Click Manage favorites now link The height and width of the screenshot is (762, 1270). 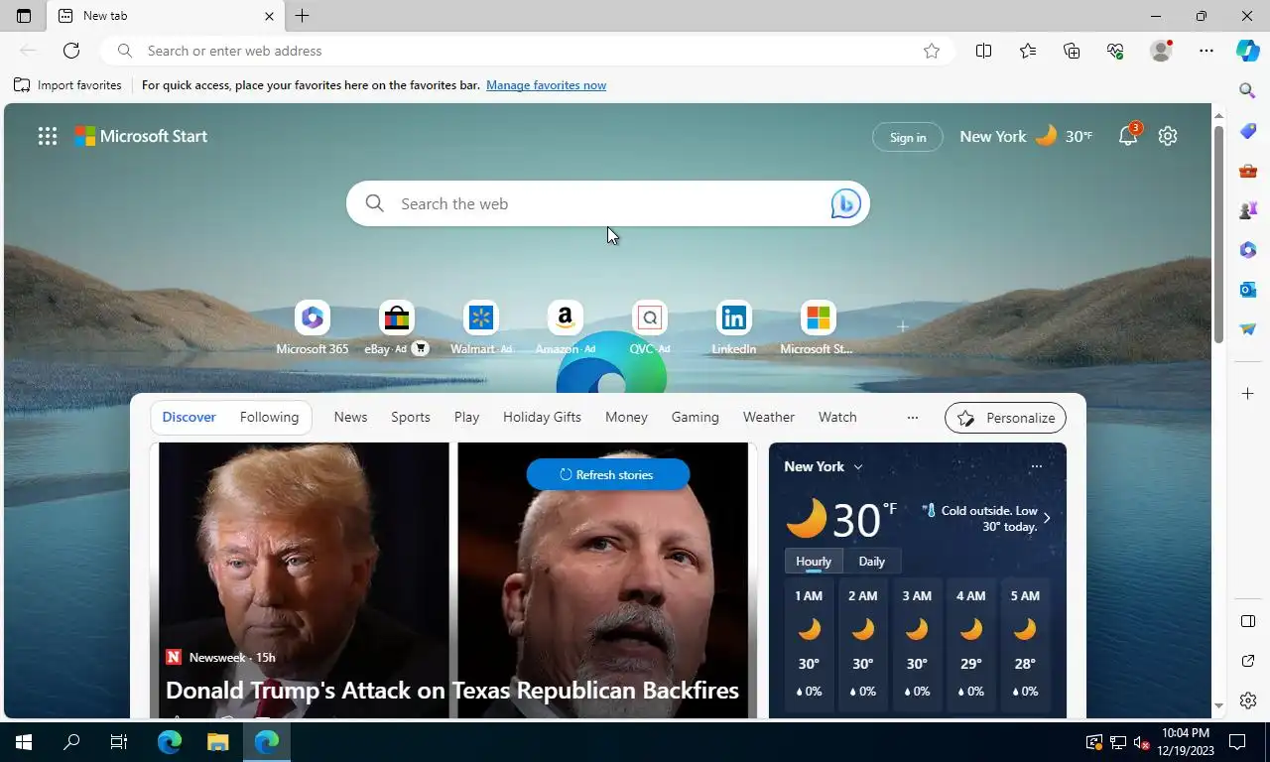546,85
